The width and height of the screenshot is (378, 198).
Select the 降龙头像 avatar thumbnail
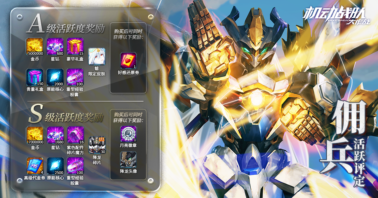pyautogui.click(x=129, y=160)
